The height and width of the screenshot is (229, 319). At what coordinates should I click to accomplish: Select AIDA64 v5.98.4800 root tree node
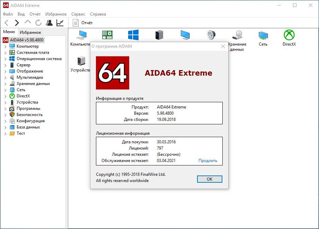24,40
